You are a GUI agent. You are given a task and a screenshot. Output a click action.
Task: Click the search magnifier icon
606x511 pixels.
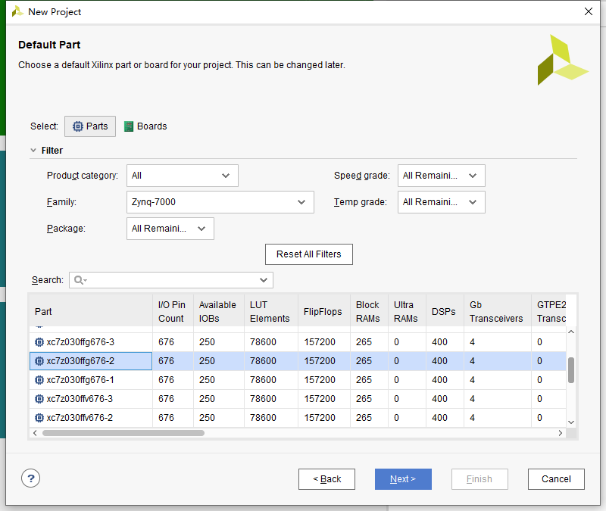point(80,280)
